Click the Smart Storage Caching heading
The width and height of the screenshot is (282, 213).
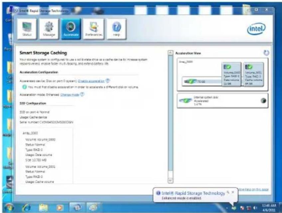pos(43,53)
